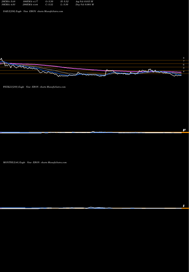Click the Avg Vol: 0.015 M text

point(85,1)
